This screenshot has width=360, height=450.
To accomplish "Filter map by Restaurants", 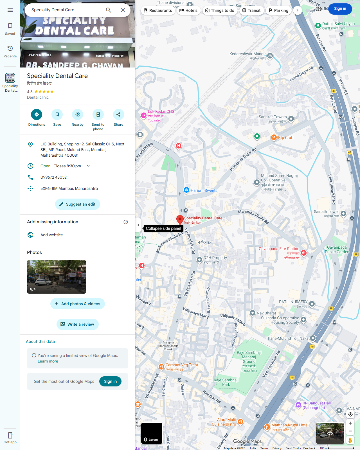I will click(x=158, y=10).
